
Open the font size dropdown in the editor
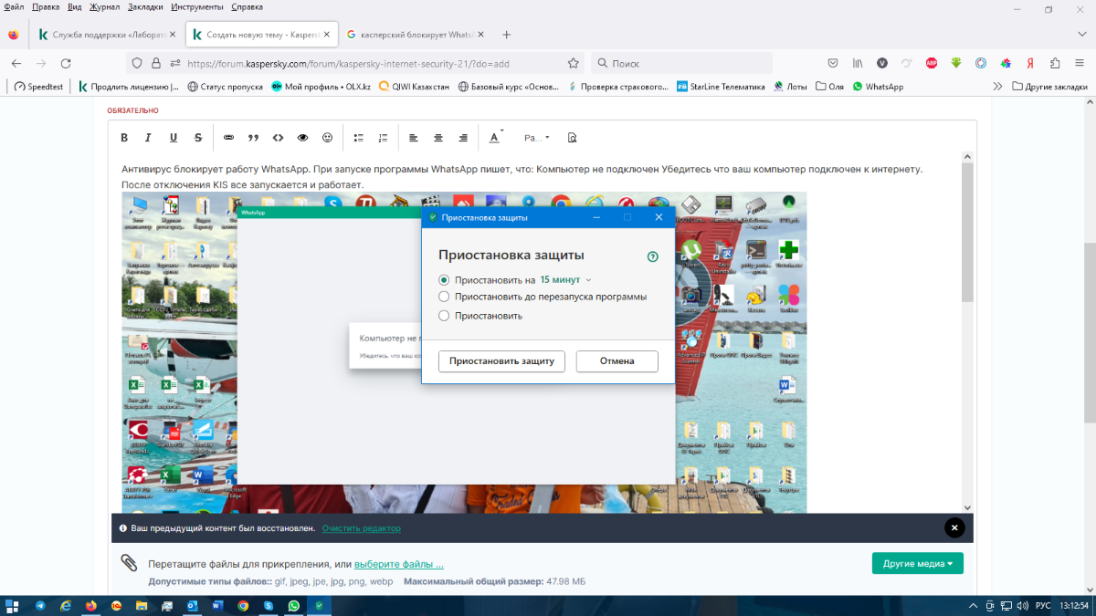(x=536, y=138)
